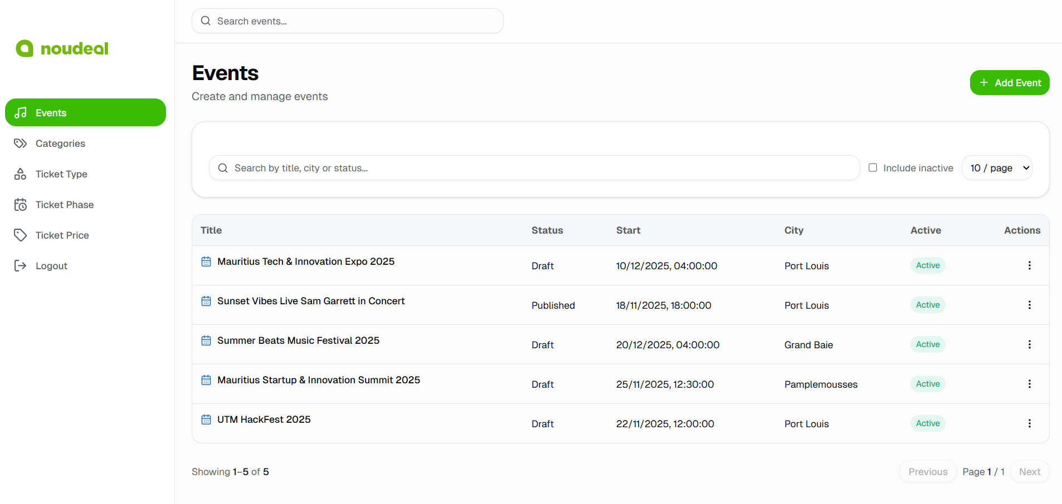1062x504 pixels.
Task: Select the Events music-note sidebar icon
Action: pyautogui.click(x=21, y=112)
